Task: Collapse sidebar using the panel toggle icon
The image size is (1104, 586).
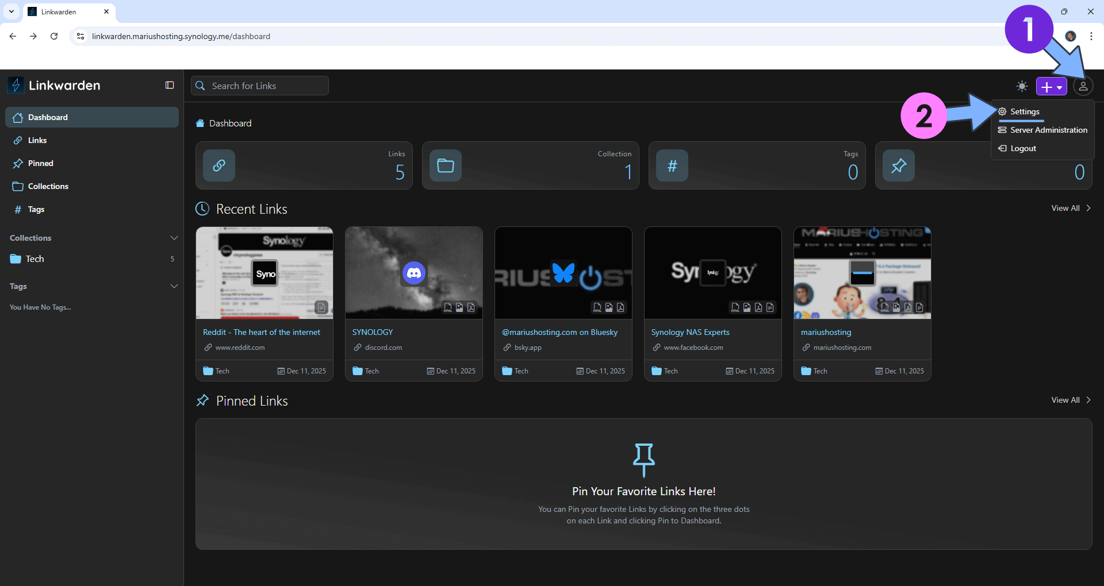Action: (170, 85)
